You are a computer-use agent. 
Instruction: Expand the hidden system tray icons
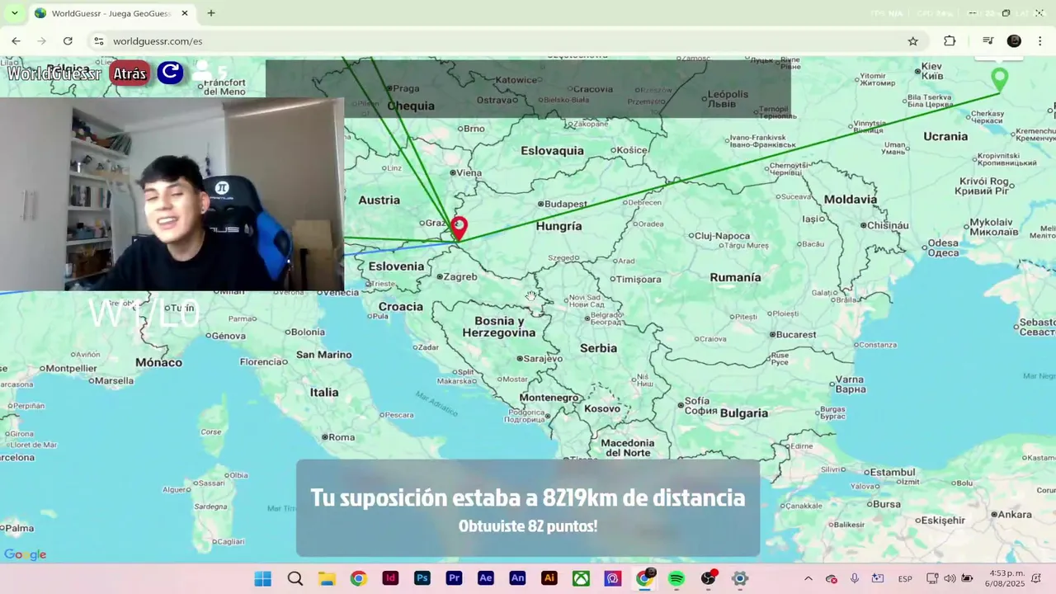pos(808,578)
